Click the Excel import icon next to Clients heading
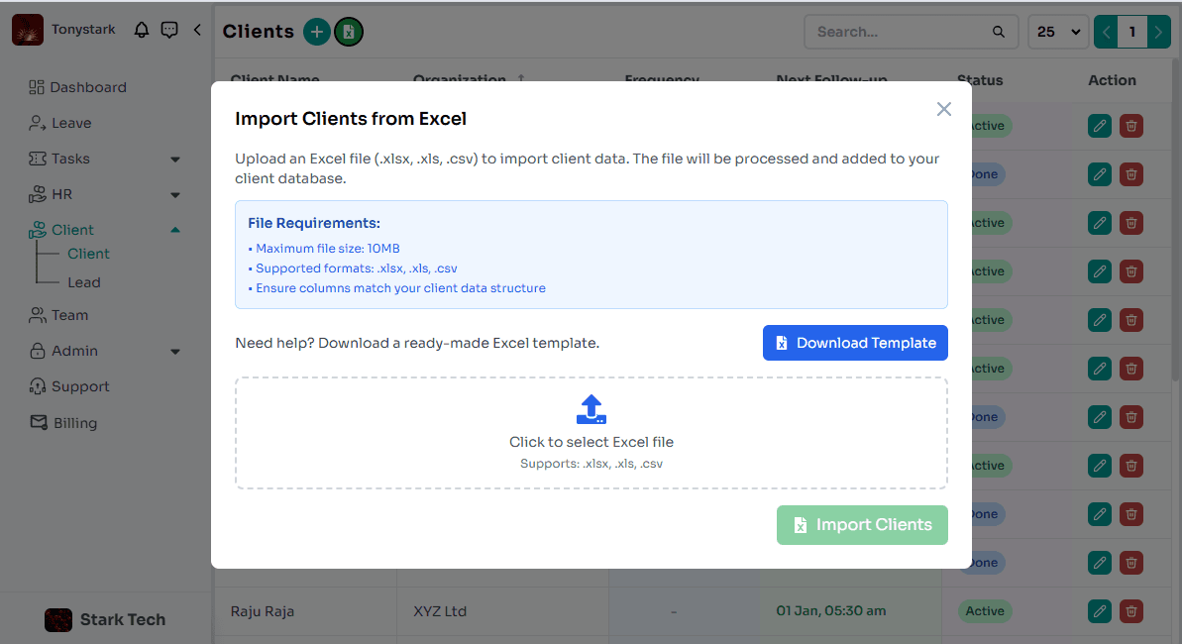1182x644 pixels. click(348, 32)
